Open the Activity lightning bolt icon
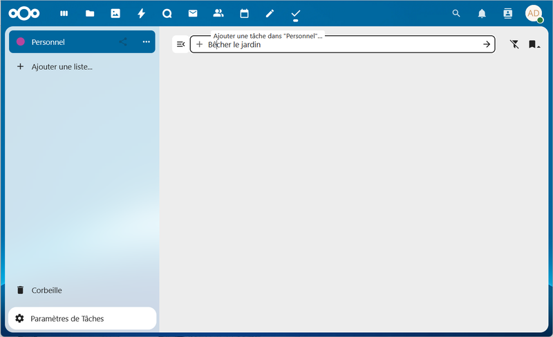This screenshot has width=553, height=337. pos(142,13)
